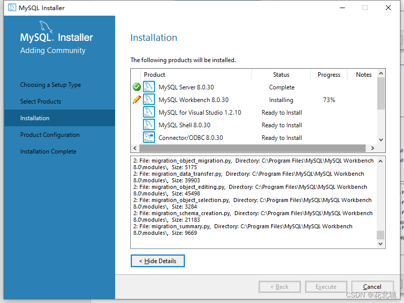Click the Installation page heading
This screenshot has width=404, height=303.
[x=154, y=37]
